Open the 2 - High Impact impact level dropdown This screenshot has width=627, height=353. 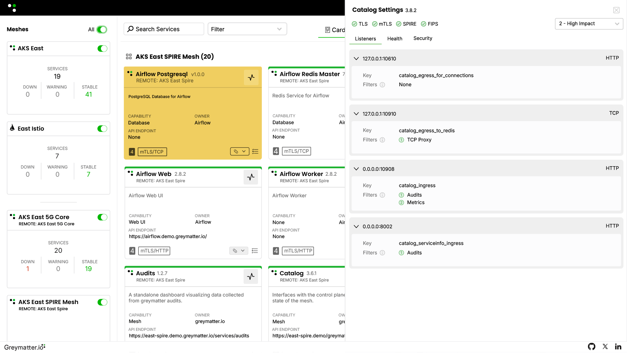coord(588,24)
